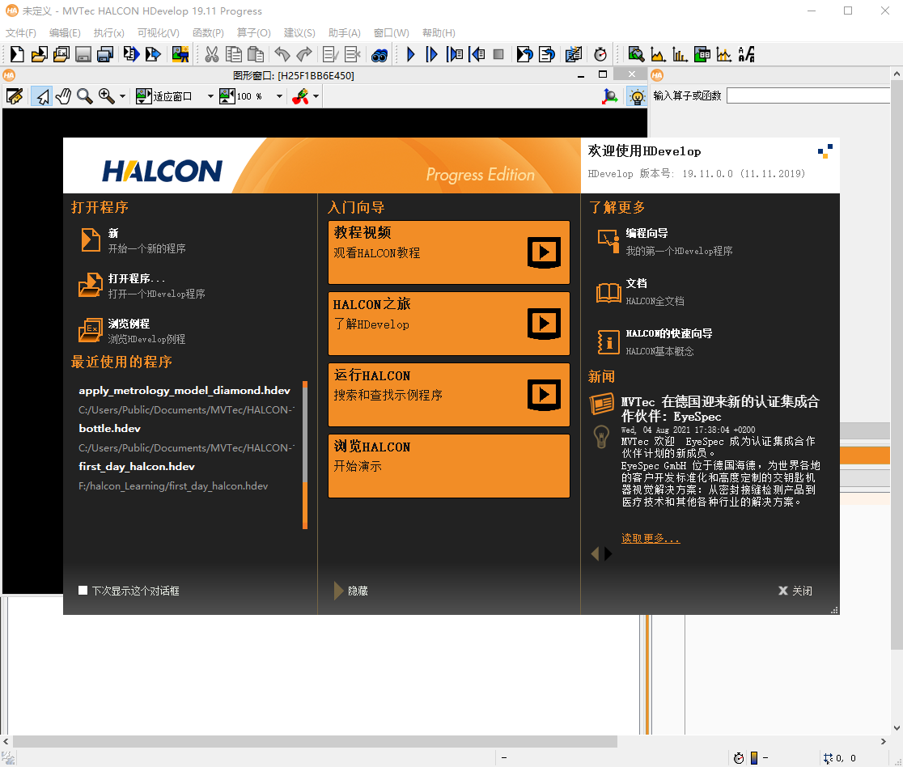The image size is (903, 767).
Task: Open the 助手(A) menu
Action: pyautogui.click(x=345, y=32)
